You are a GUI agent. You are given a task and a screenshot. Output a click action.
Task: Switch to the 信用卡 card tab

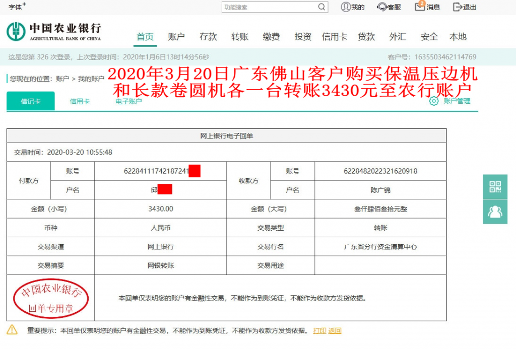click(x=80, y=101)
